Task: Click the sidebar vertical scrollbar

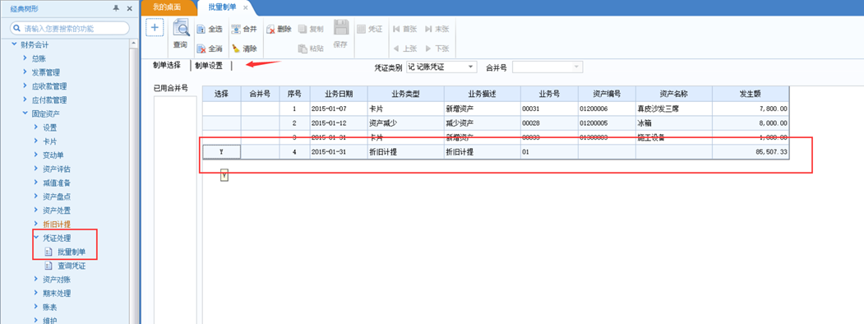Action: click(x=133, y=182)
